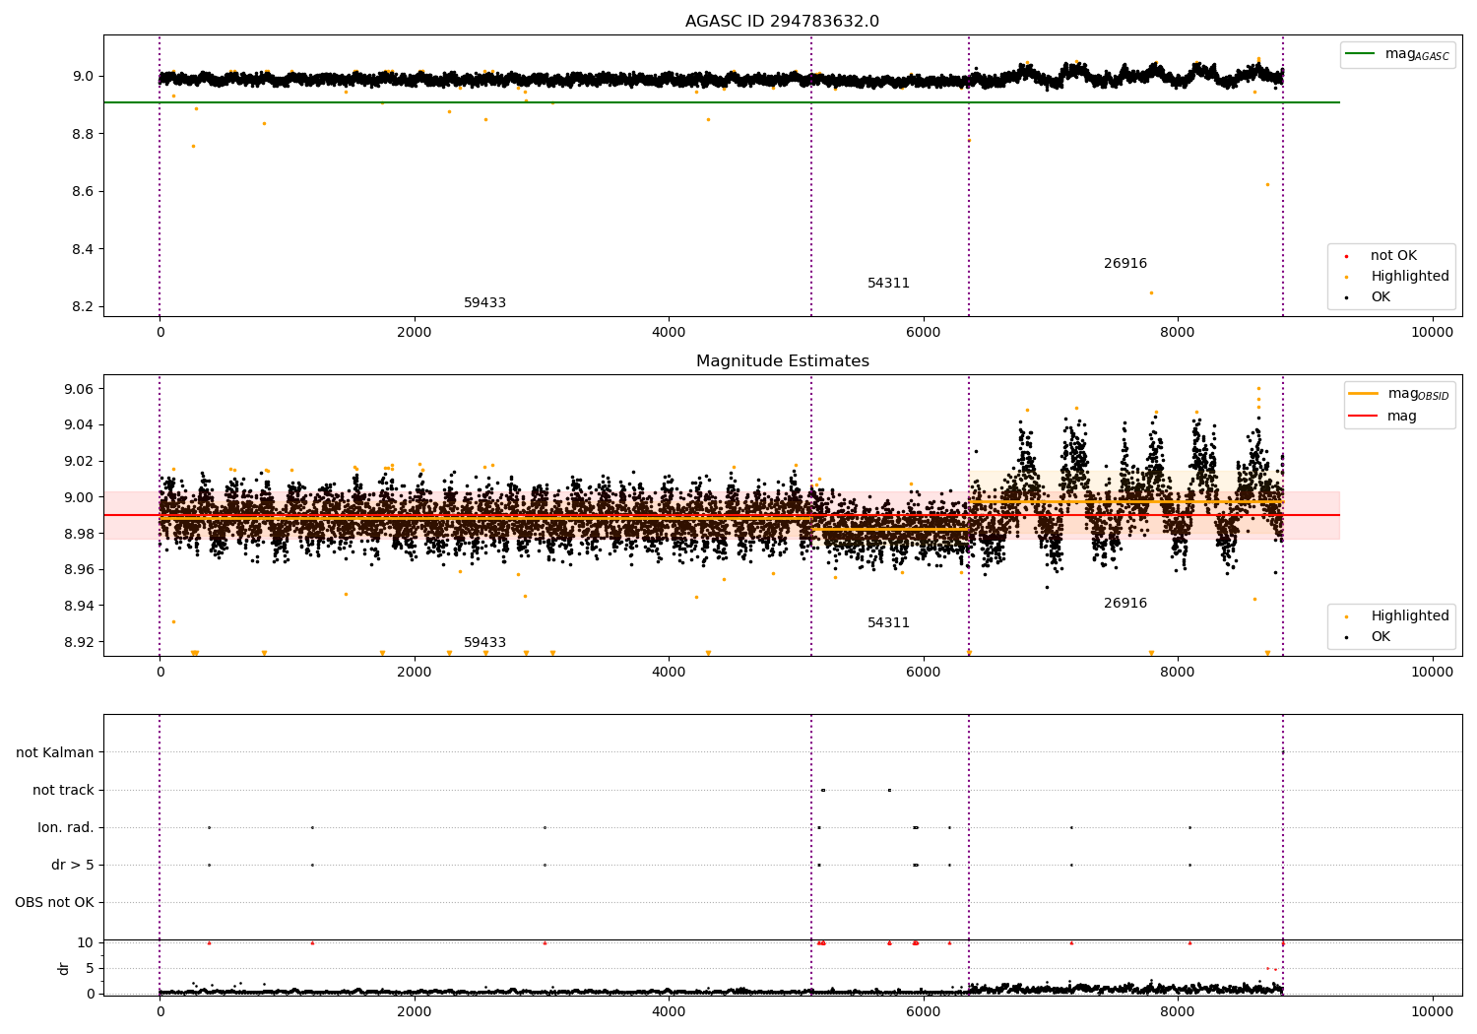This screenshot has height=1034, width=1477.
Task: Click the "AGASC ID 294783632.0" plot title
Action: pos(782,22)
